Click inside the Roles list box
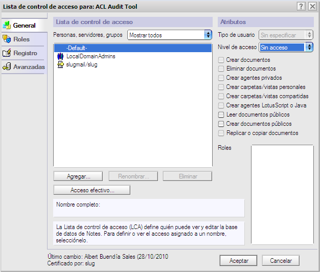 click(x=282, y=194)
